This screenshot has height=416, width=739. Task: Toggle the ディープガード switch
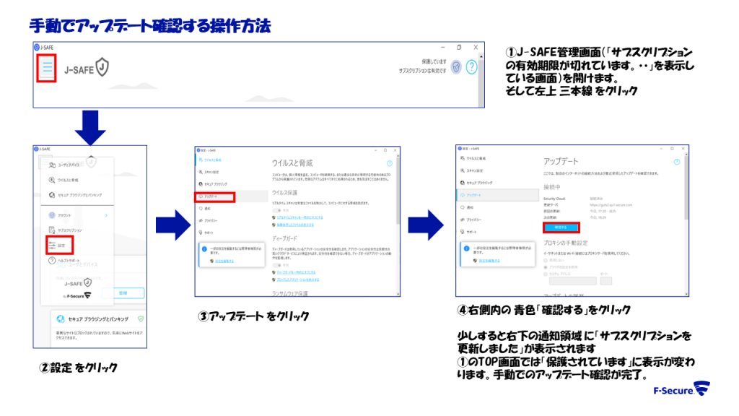coord(276,266)
